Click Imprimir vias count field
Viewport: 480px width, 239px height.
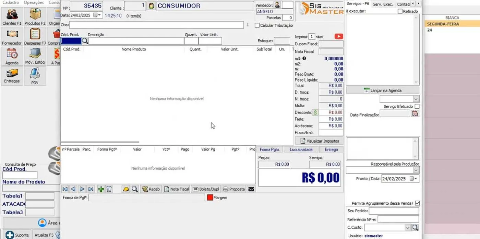tap(312, 37)
